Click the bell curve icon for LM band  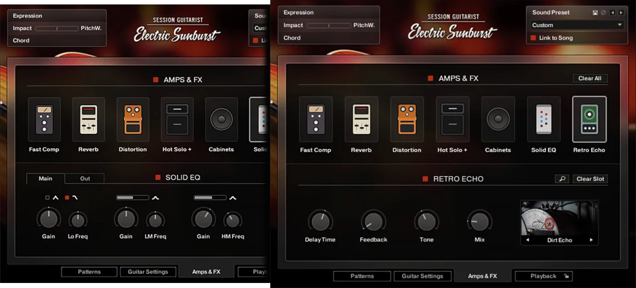tap(155, 198)
